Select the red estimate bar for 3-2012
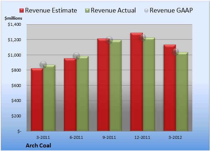 [170, 88]
